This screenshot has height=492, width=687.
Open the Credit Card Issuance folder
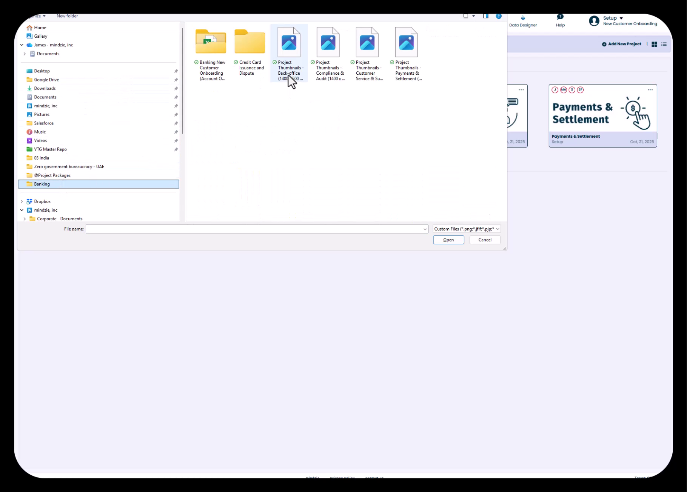[250, 52]
